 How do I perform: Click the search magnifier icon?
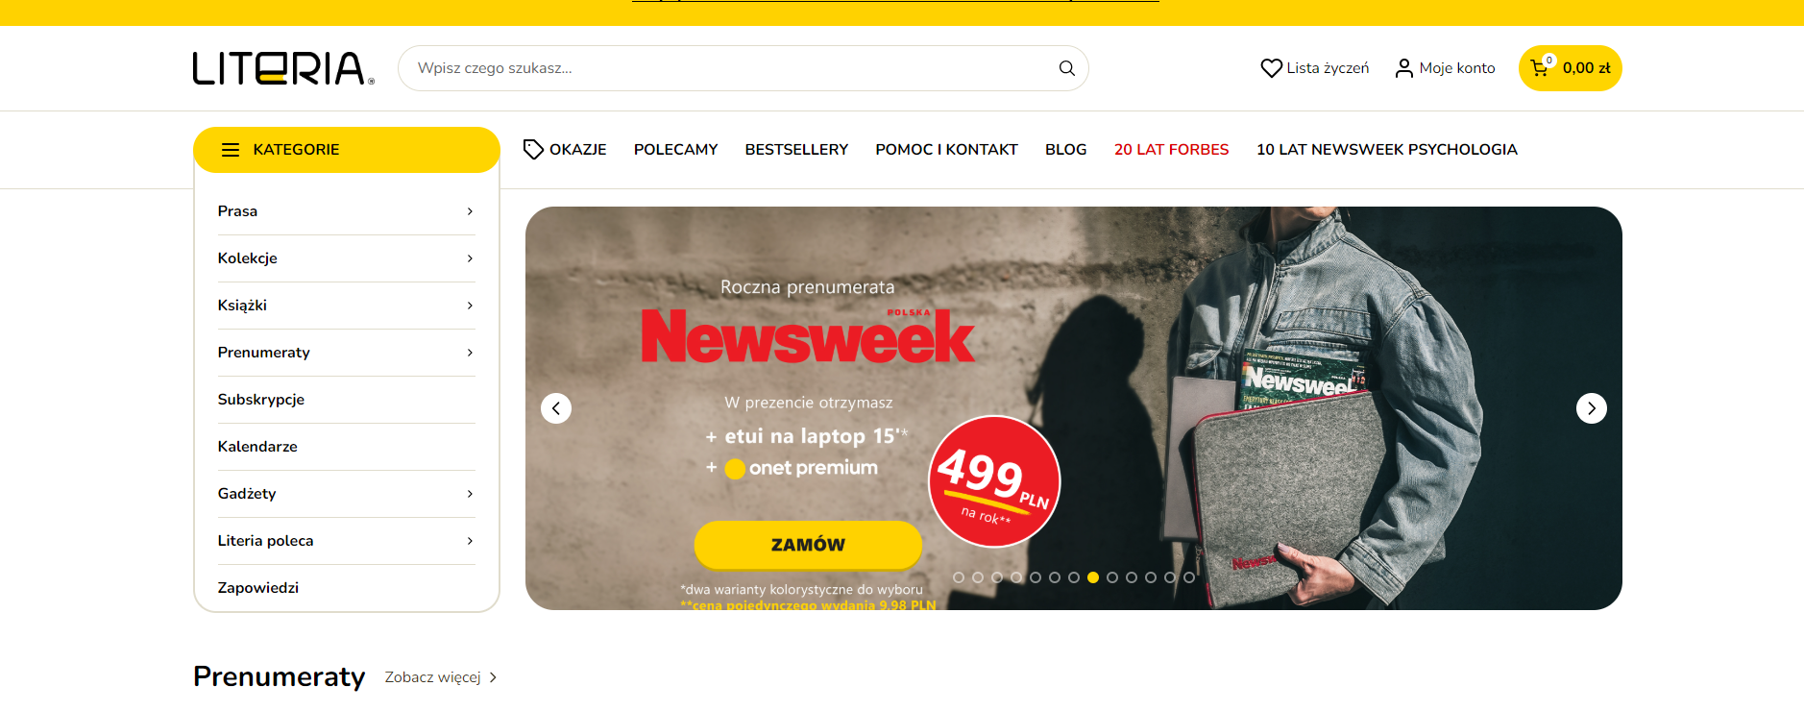tap(1066, 68)
